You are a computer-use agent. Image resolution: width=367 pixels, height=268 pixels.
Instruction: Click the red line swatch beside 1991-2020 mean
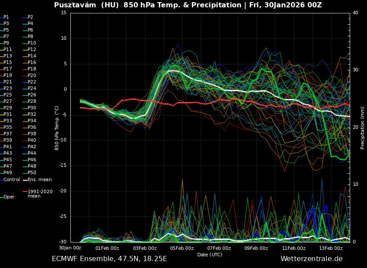25,191
